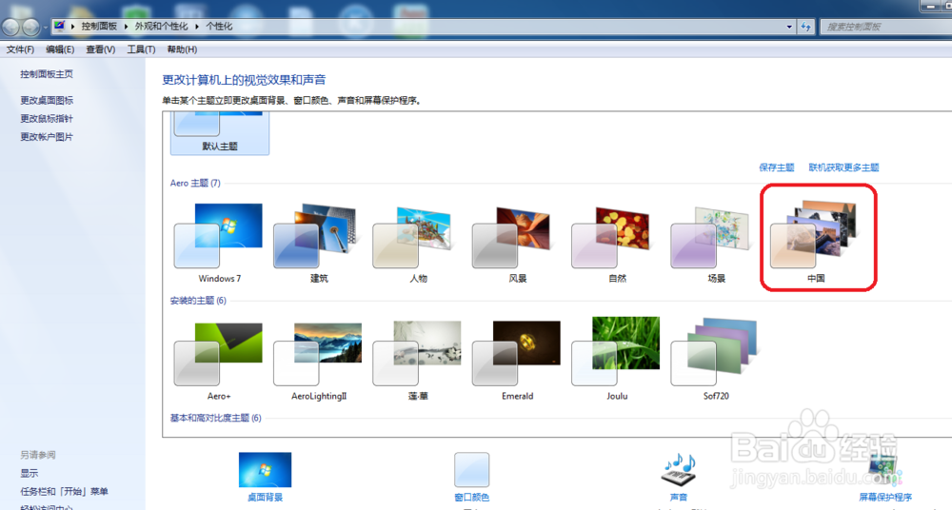Viewport: 952px width, 510px height.
Task: Click 联机获取更多主题 link
Action: pyautogui.click(x=843, y=167)
